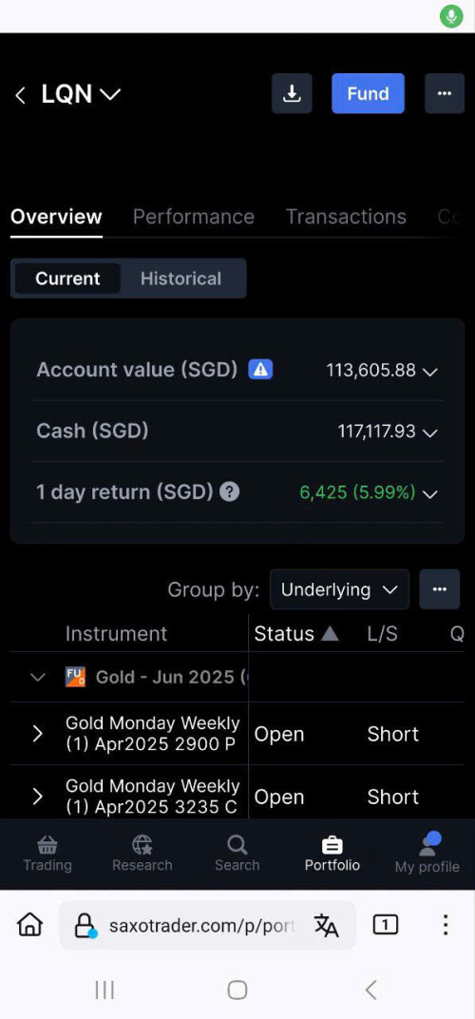The width and height of the screenshot is (475, 1019).
Task: Open the Trading basket icon
Action: coord(47,844)
